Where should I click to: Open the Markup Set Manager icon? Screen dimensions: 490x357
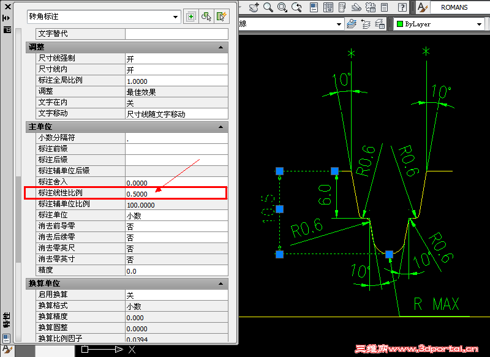point(371,7)
